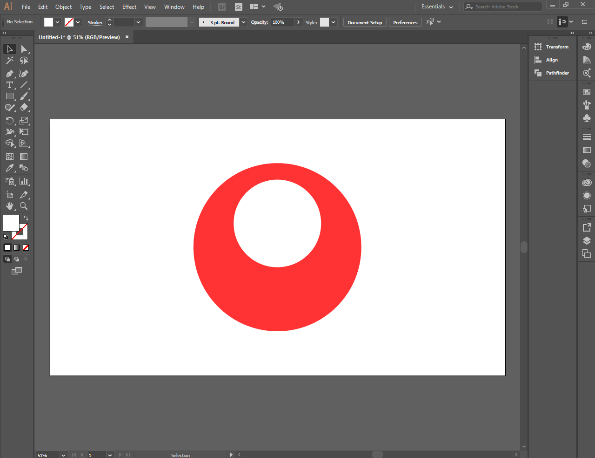Open the stroke color dropdown in control bar

(78, 22)
